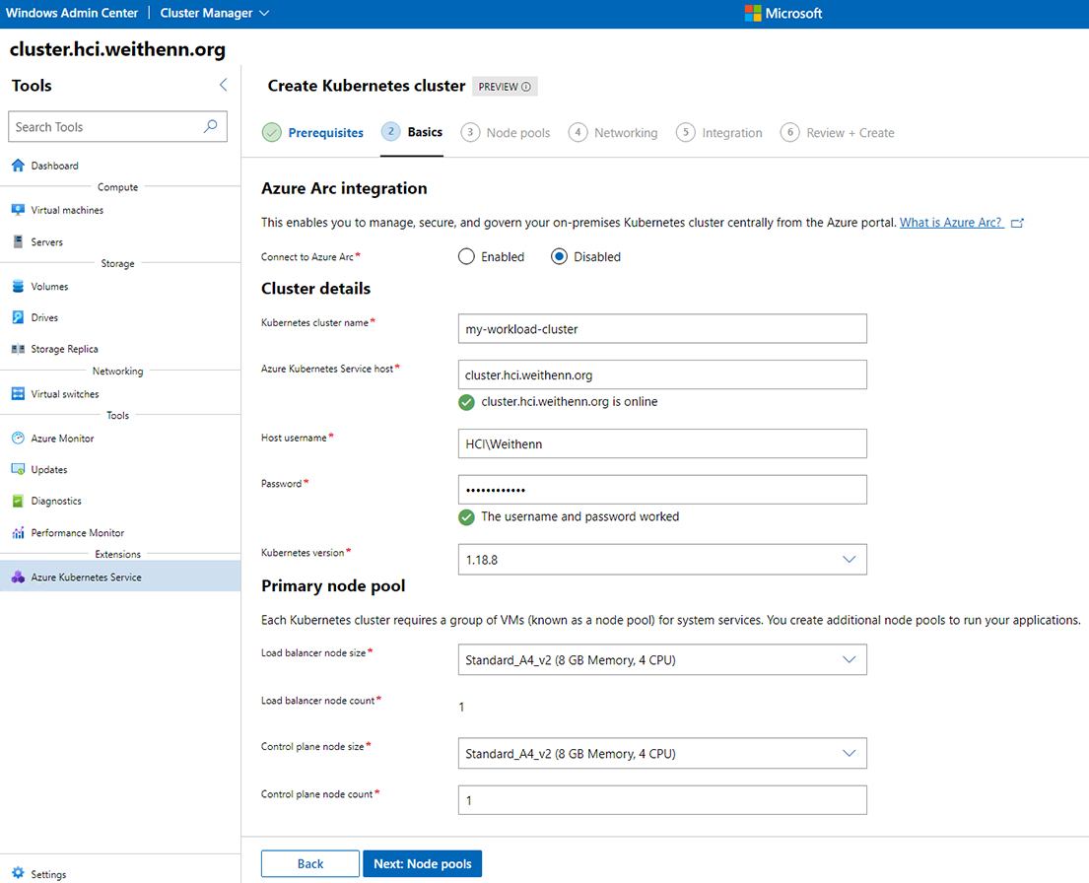This screenshot has height=883, width=1089.
Task: Click 'The username and password worked' text
Action: (x=579, y=516)
